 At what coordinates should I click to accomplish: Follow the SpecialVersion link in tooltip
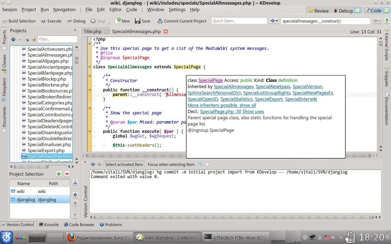[x=307, y=86]
